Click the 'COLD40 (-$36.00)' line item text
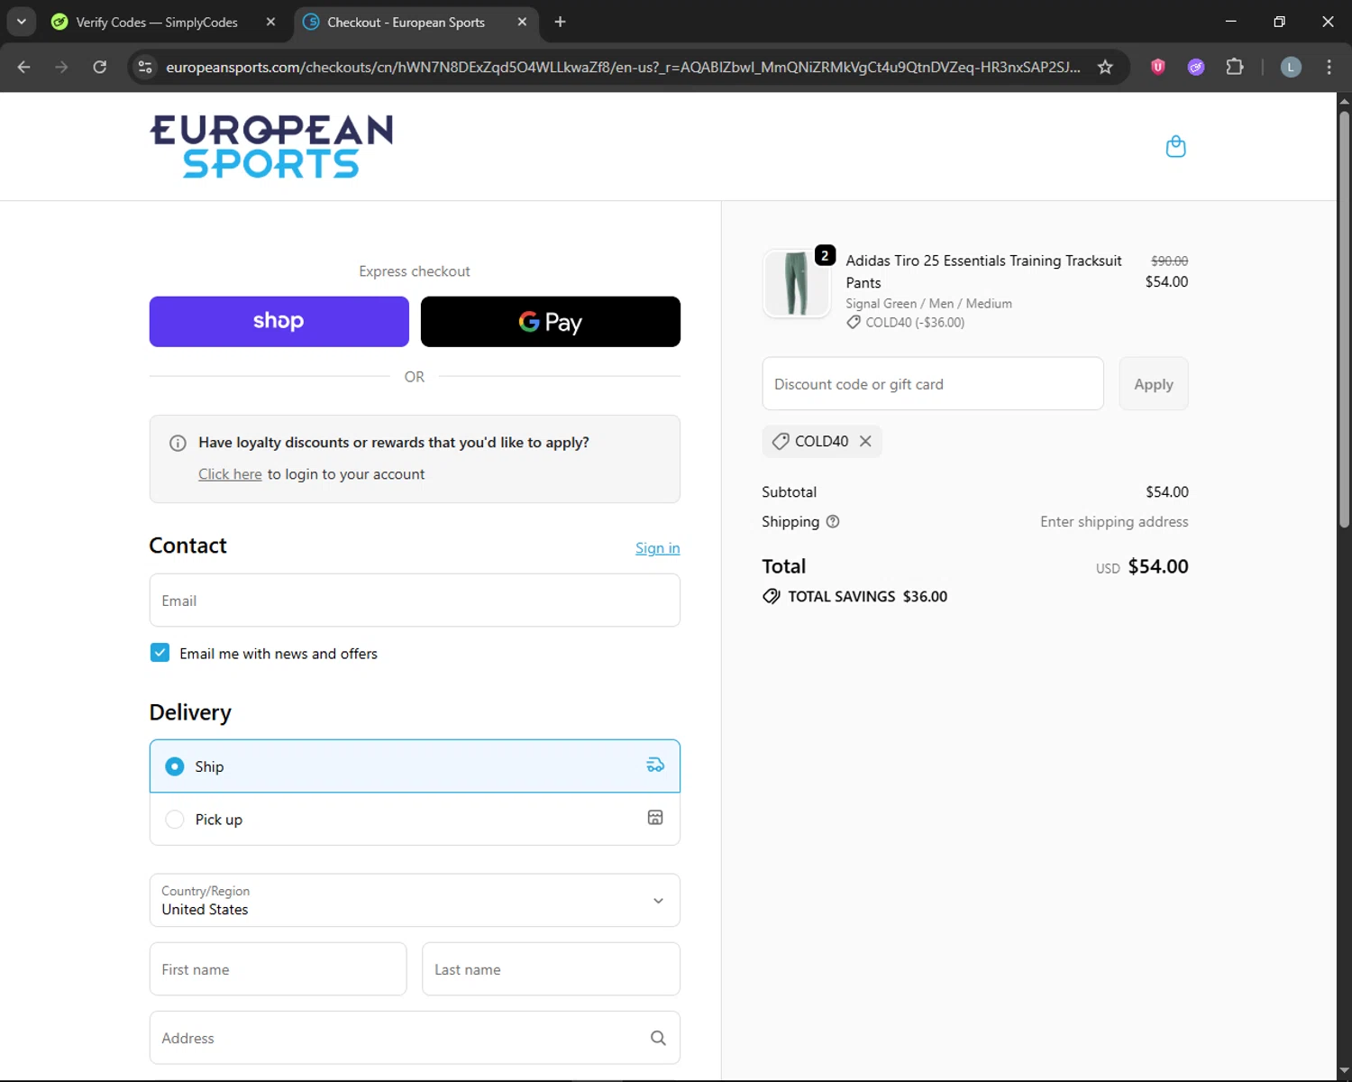Viewport: 1352px width, 1082px height. 915,322
